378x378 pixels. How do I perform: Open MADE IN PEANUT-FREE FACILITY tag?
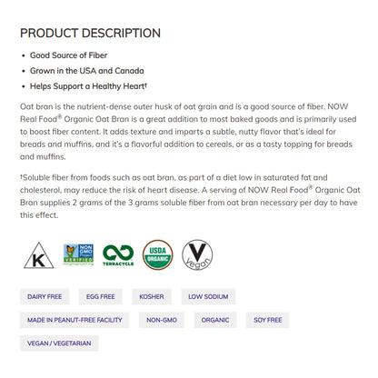point(75,320)
